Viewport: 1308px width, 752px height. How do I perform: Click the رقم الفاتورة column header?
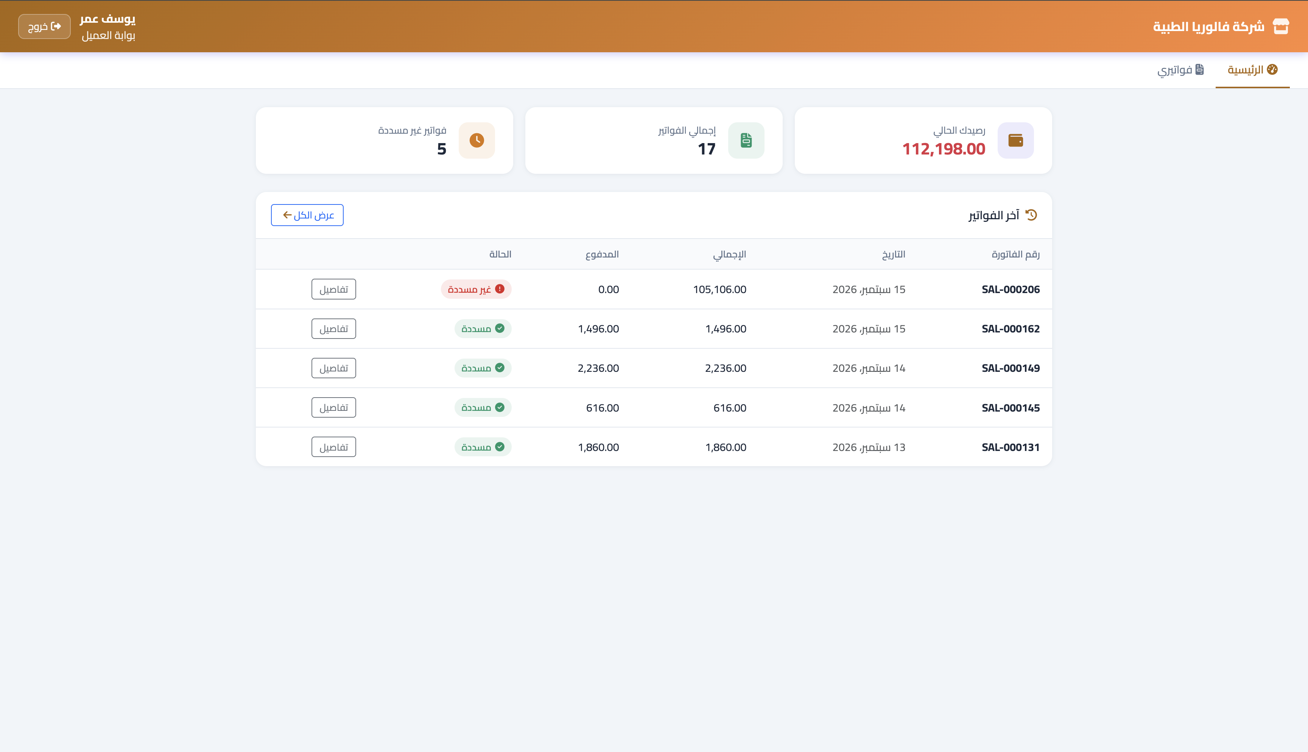coord(1015,254)
